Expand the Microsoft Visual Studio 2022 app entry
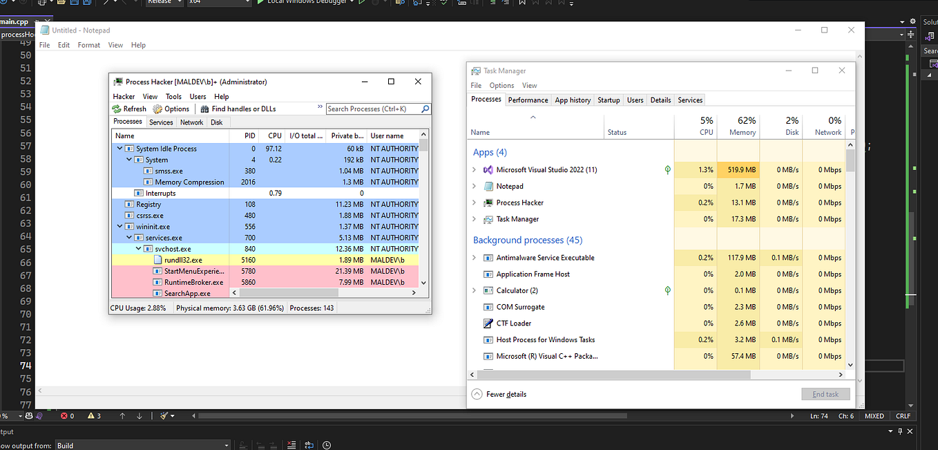938x450 pixels. [475, 169]
